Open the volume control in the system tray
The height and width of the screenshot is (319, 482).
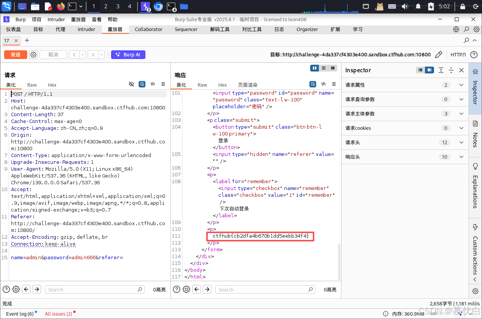[405, 6]
